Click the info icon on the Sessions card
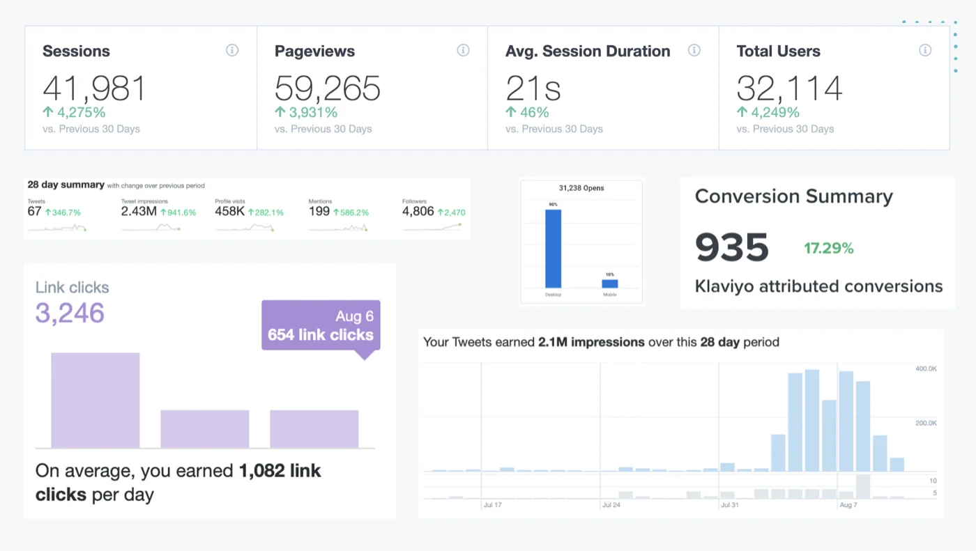 (x=232, y=50)
